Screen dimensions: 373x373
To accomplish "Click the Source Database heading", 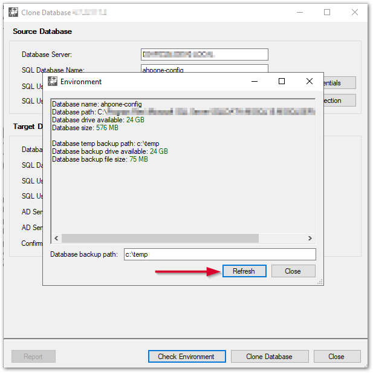I will point(42,31).
